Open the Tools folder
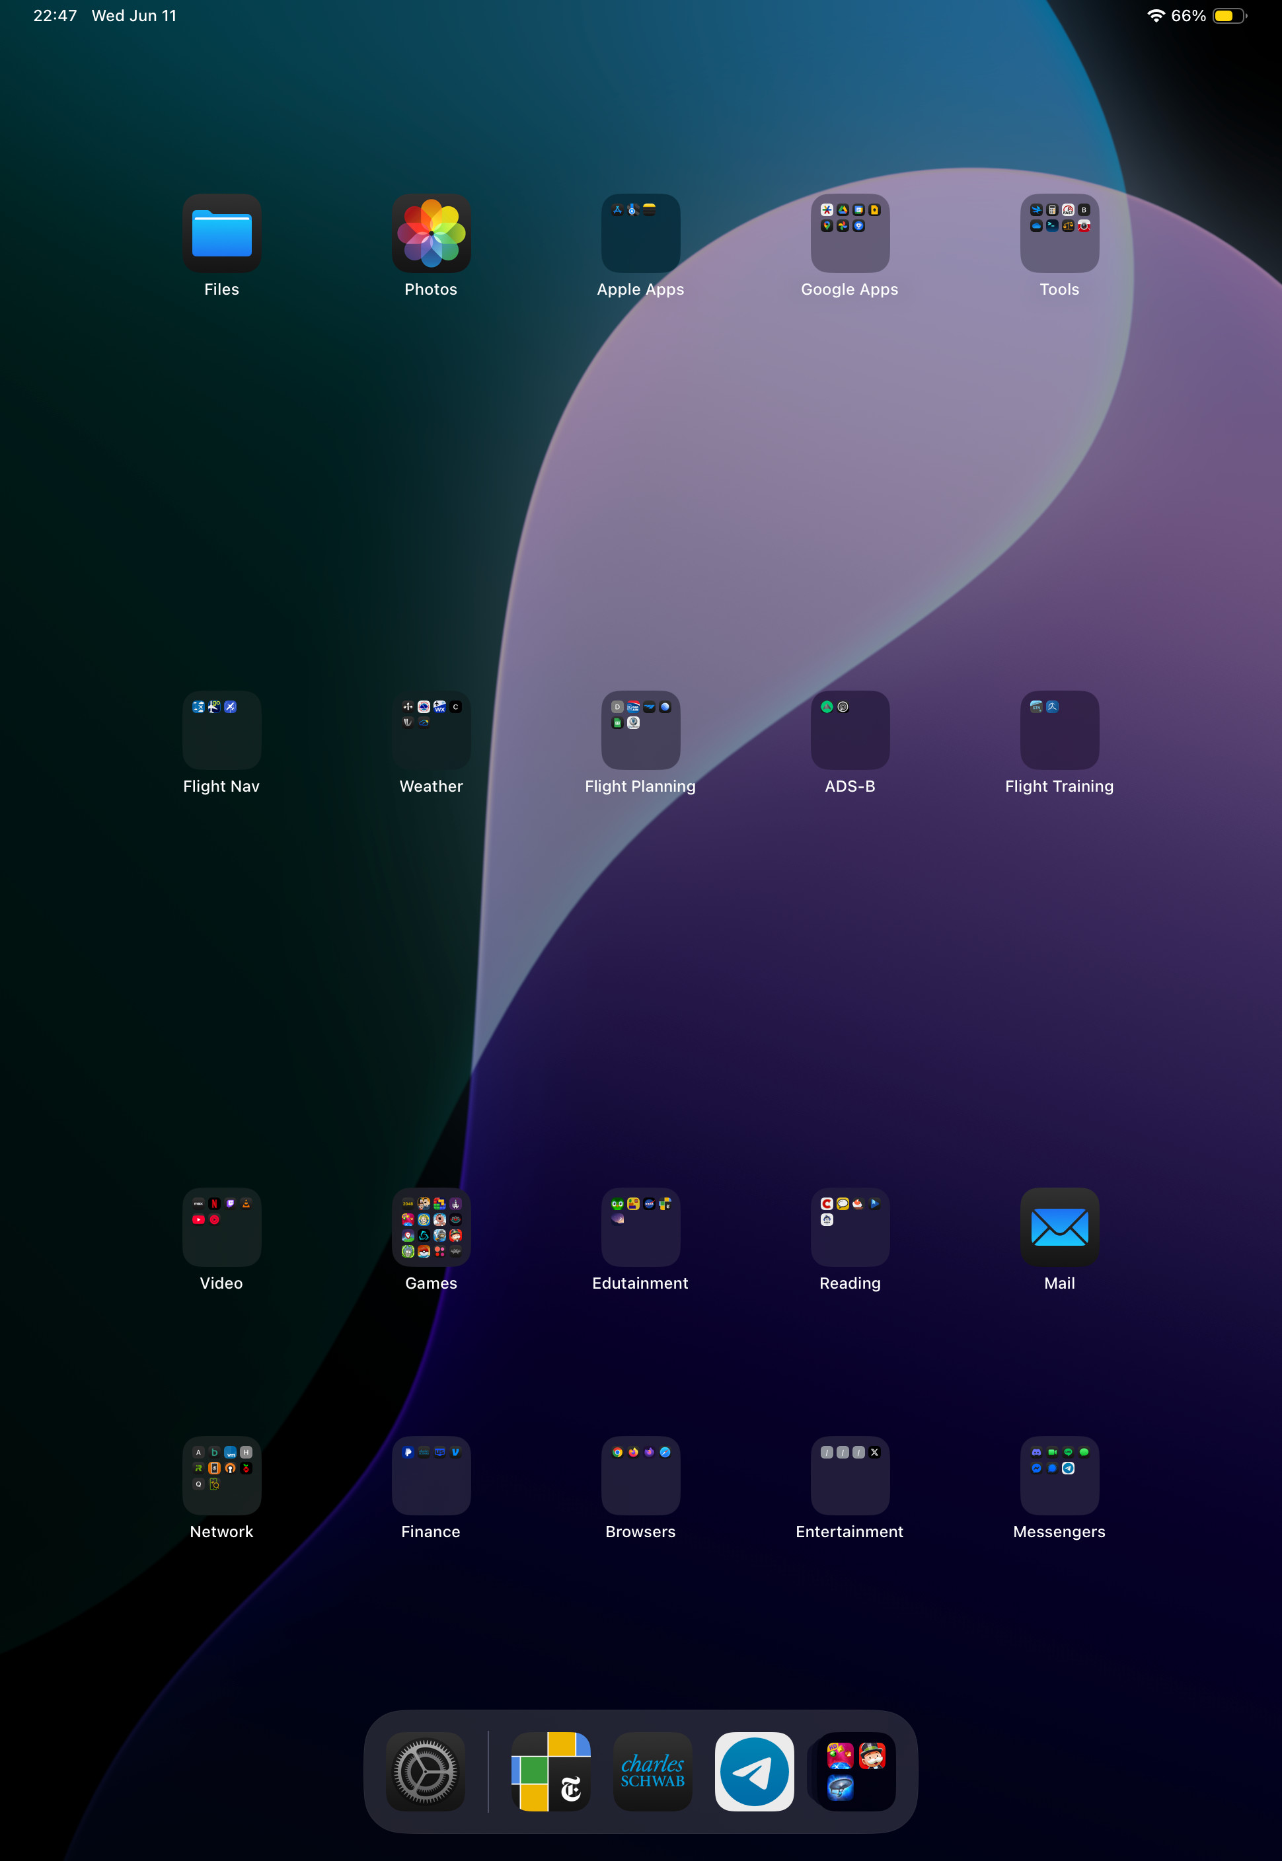The image size is (1282, 1861). [x=1059, y=233]
